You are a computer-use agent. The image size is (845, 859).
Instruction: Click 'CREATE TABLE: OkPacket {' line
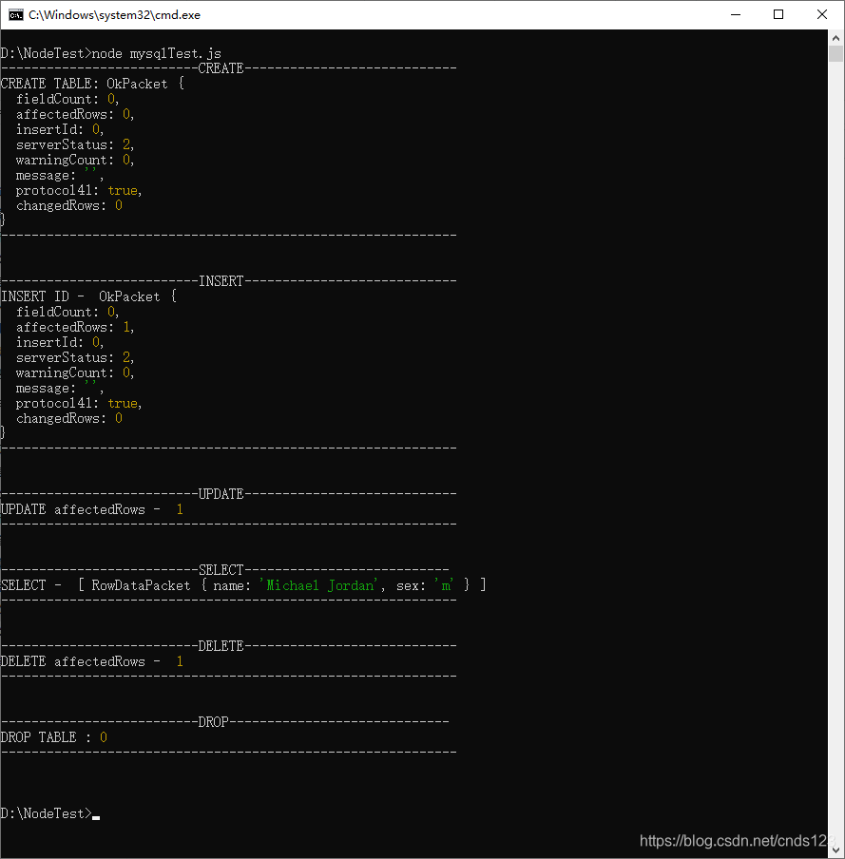pyautogui.click(x=92, y=84)
